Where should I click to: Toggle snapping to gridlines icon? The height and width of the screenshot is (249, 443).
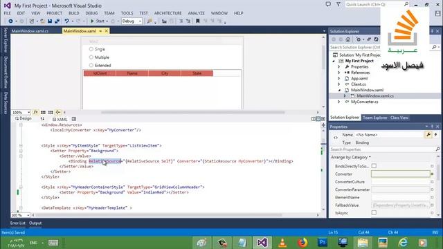point(51,112)
